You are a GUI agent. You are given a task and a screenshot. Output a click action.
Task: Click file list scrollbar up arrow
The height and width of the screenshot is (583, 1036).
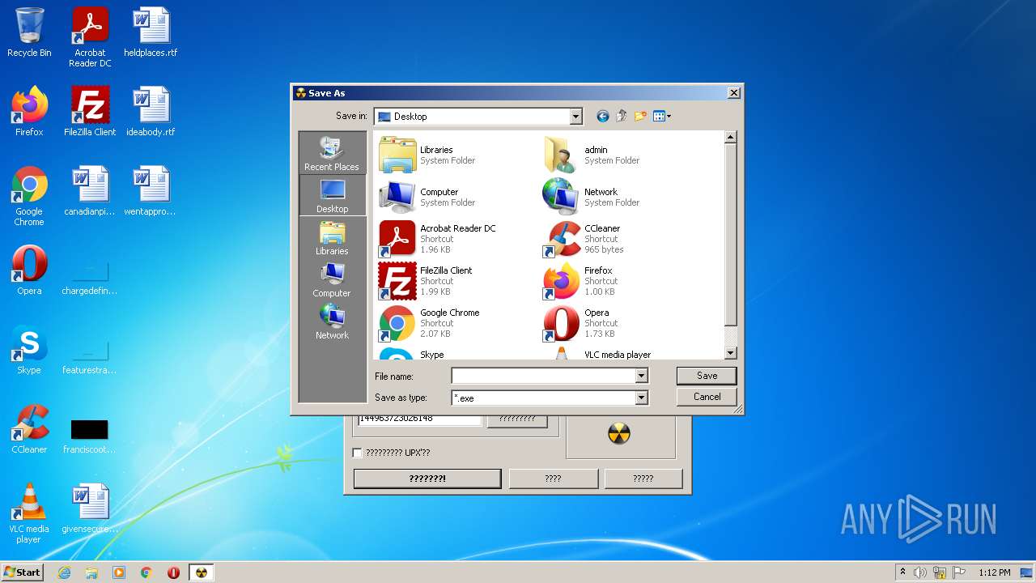pyautogui.click(x=730, y=138)
